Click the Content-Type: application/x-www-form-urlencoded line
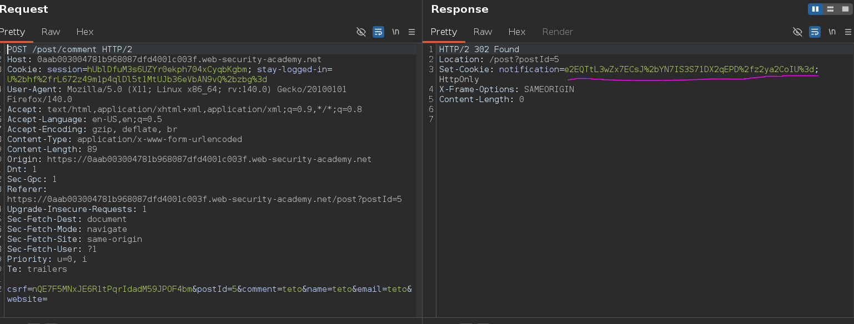The image size is (854, 324). (124, 139)
